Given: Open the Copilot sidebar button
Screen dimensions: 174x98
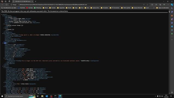Looking at the screenshot, I should tap(172, 5).
